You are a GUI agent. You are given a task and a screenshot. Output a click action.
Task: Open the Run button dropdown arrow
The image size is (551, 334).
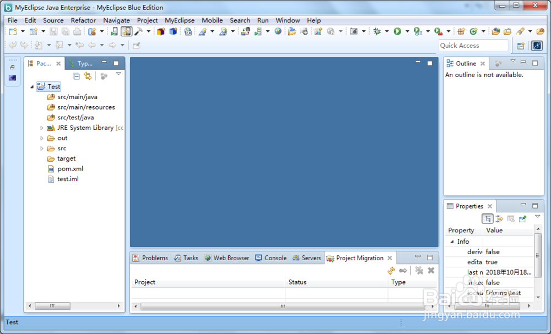tap(407, 31)
